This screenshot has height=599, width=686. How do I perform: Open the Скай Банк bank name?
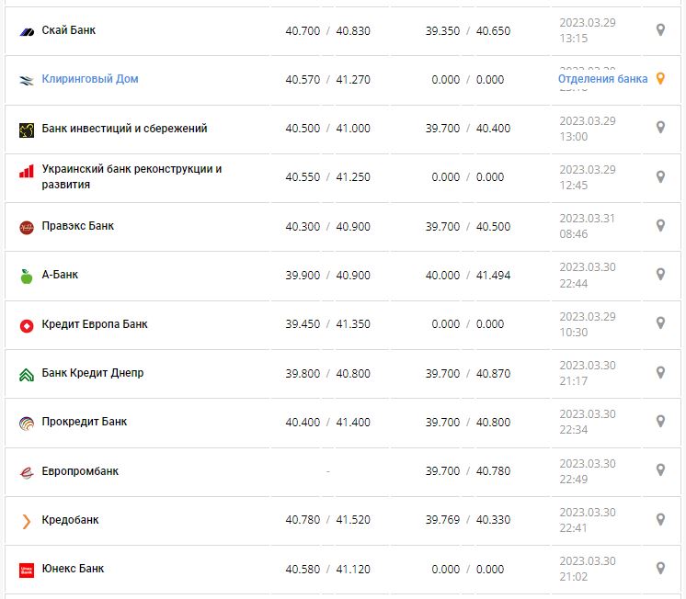click(69, 30)
